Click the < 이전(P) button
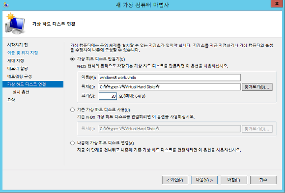The width and height of the screenshot is (285, 193). coord(175,180)
